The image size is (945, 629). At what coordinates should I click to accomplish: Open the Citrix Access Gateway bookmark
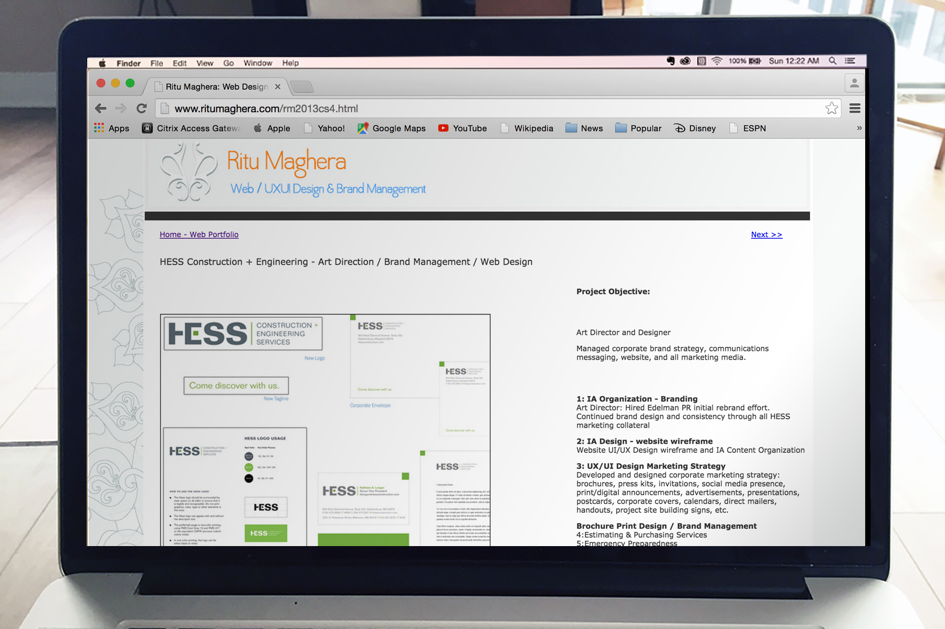point(191,128)
